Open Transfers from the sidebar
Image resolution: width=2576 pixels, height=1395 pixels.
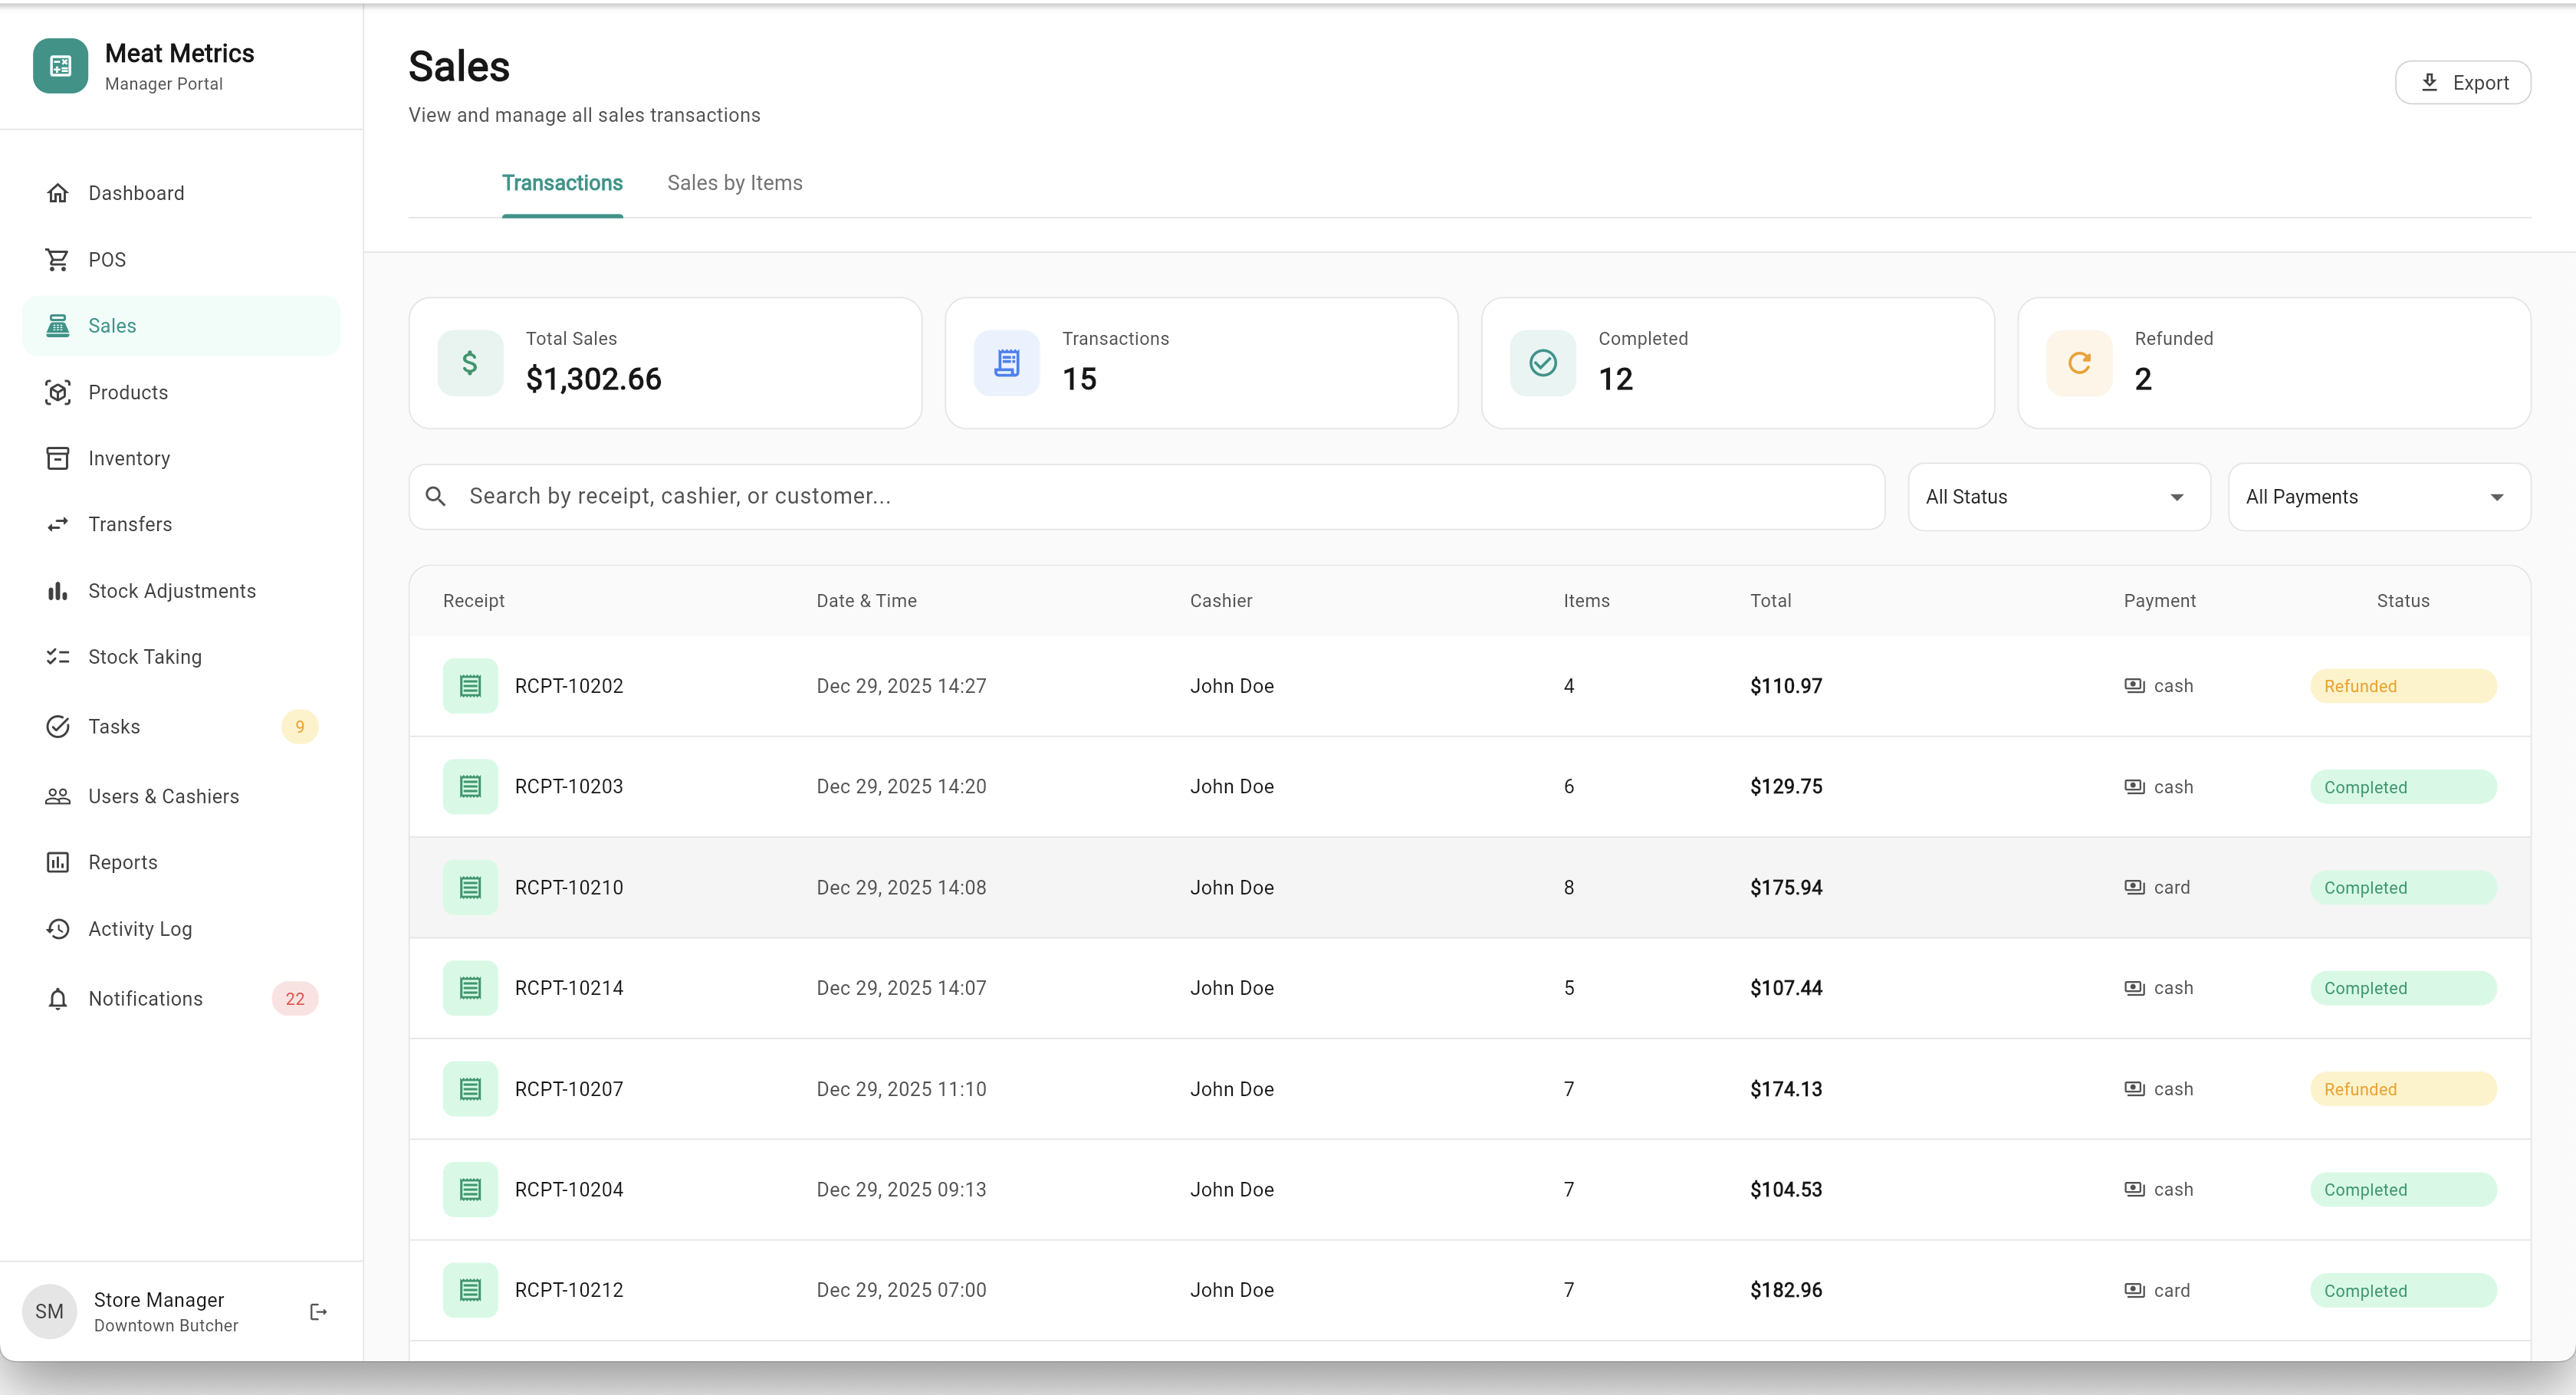[130, 524]
